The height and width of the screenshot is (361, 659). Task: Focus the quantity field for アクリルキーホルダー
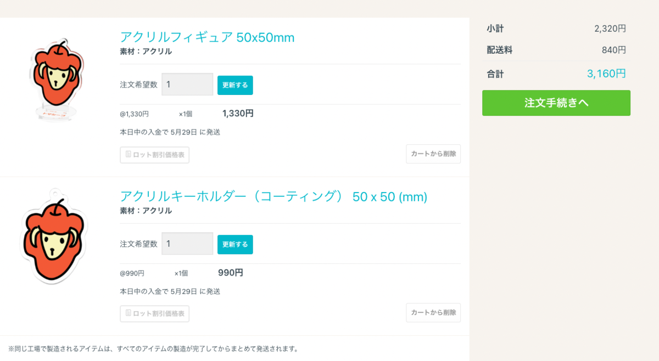point(187,244)
